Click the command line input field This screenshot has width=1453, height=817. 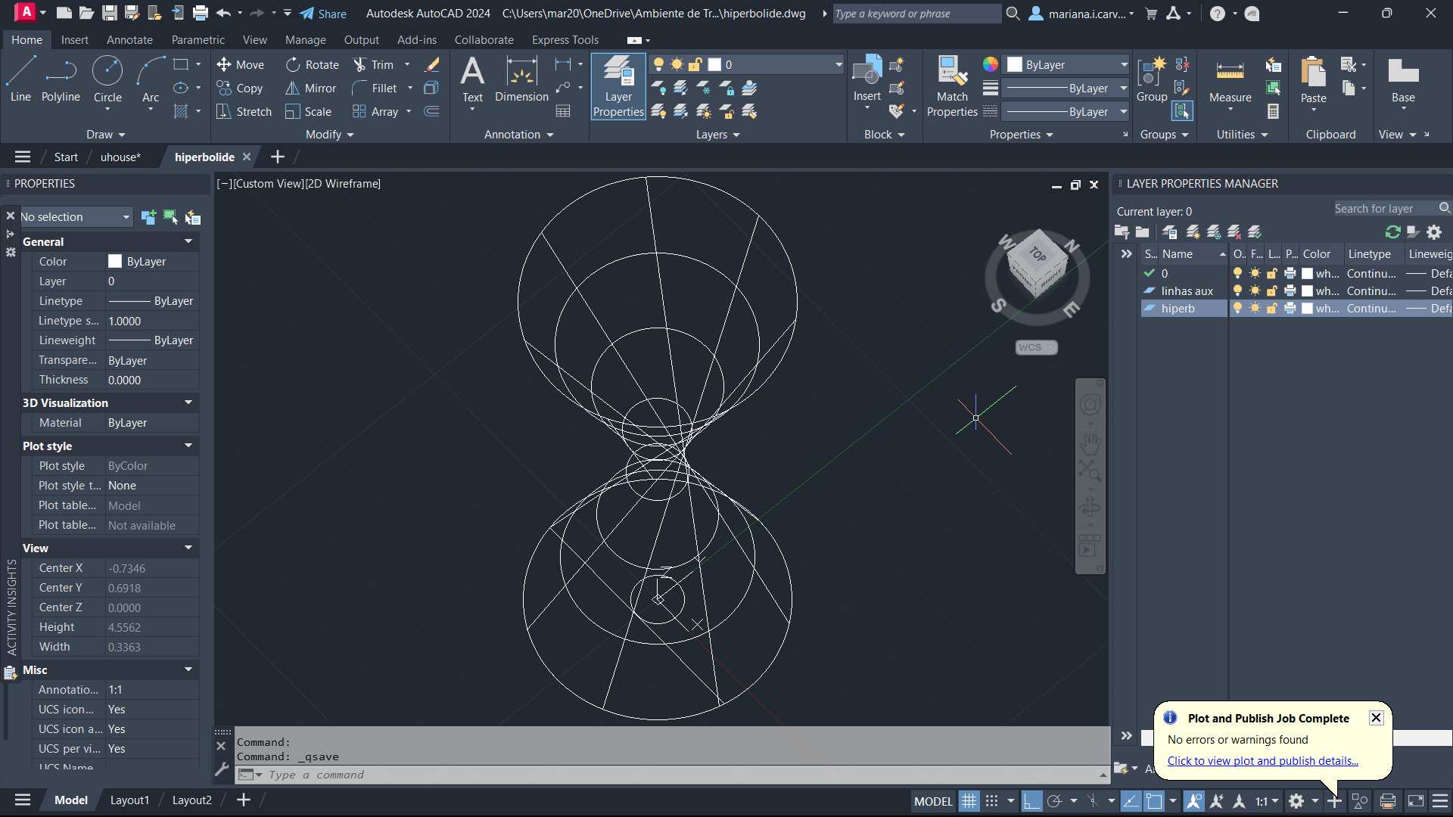(x=605, y=775)
